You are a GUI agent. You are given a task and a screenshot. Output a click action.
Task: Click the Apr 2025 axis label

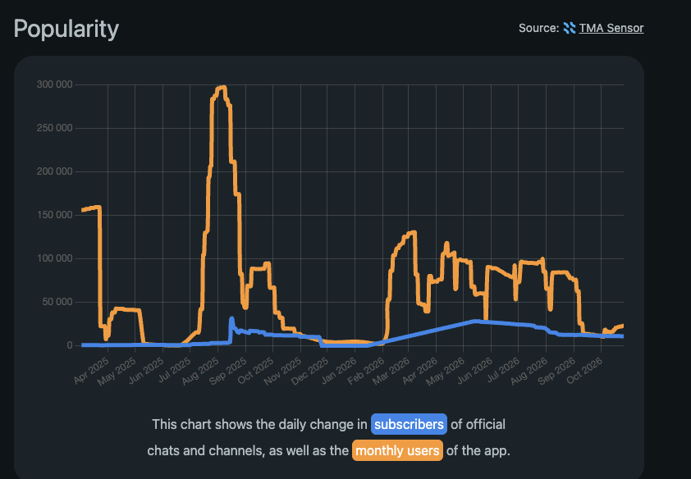(x=92, y=370)
